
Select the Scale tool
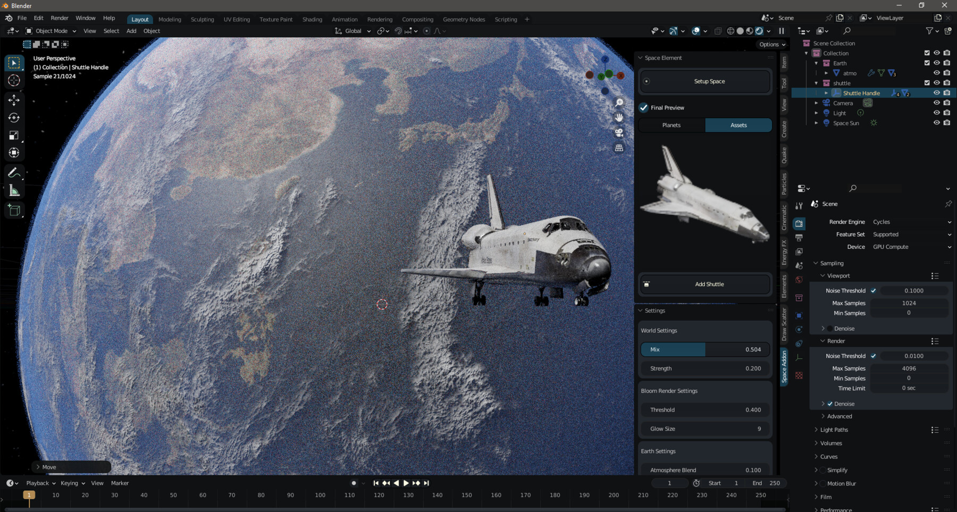(x=14, y=135)
